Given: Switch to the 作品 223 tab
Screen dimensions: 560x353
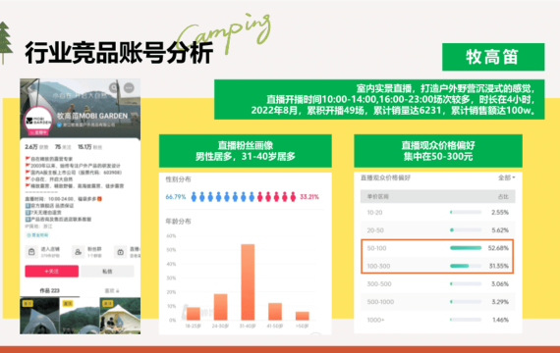Looking at the screenshot, I should pos(50,290).
